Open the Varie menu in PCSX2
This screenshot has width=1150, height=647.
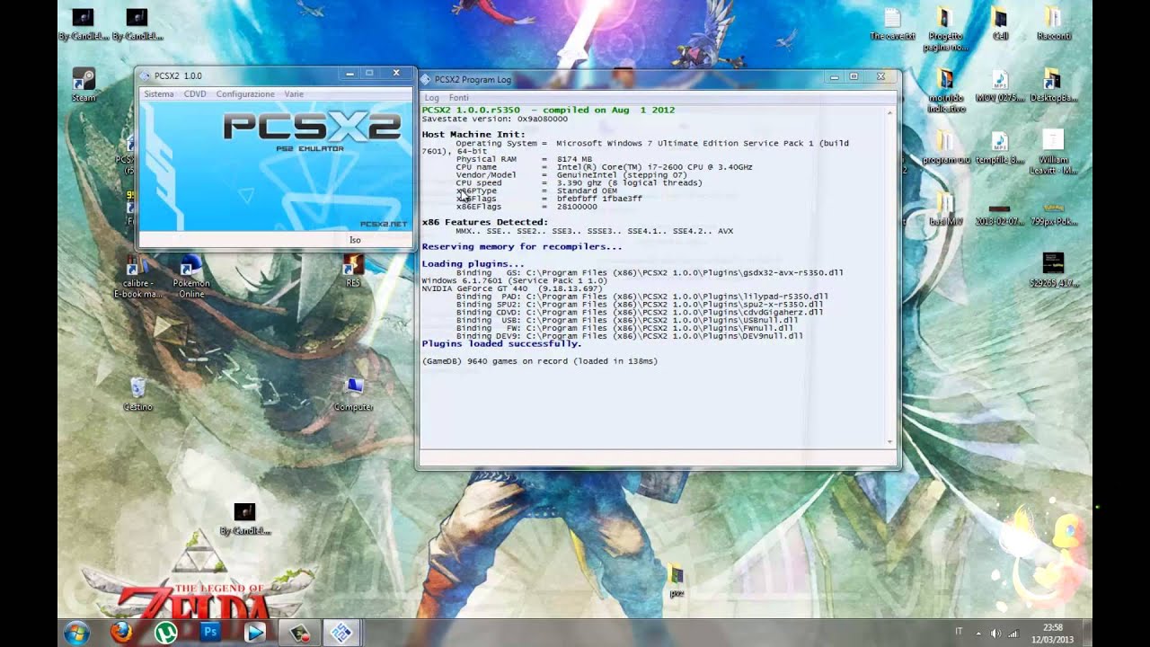pos(294,94)
